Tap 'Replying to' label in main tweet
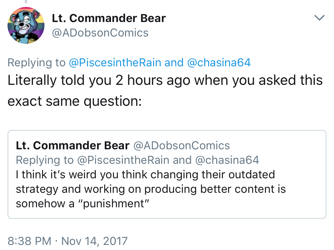This screenshot has width=334, height=250. click(x=37, y=63)
